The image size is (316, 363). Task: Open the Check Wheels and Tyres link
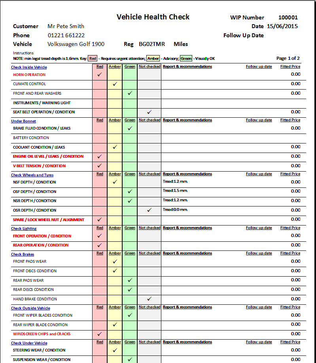tap(32, 175)
